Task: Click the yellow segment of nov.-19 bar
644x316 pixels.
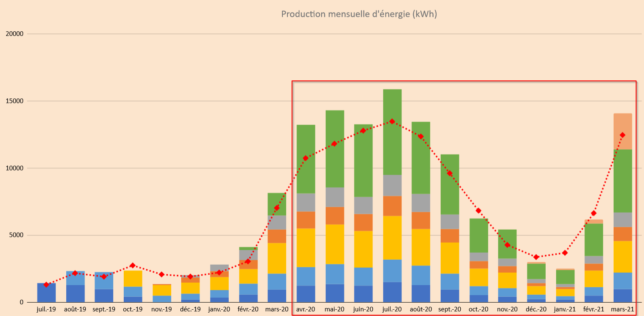Action: (x=162, y=290)
